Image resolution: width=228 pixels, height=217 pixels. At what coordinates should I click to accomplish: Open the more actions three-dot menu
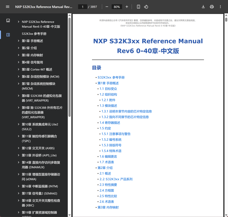[x=220, y=7]
